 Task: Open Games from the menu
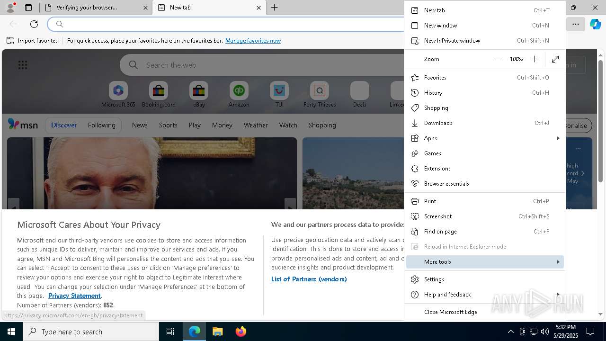coord(485,153)
